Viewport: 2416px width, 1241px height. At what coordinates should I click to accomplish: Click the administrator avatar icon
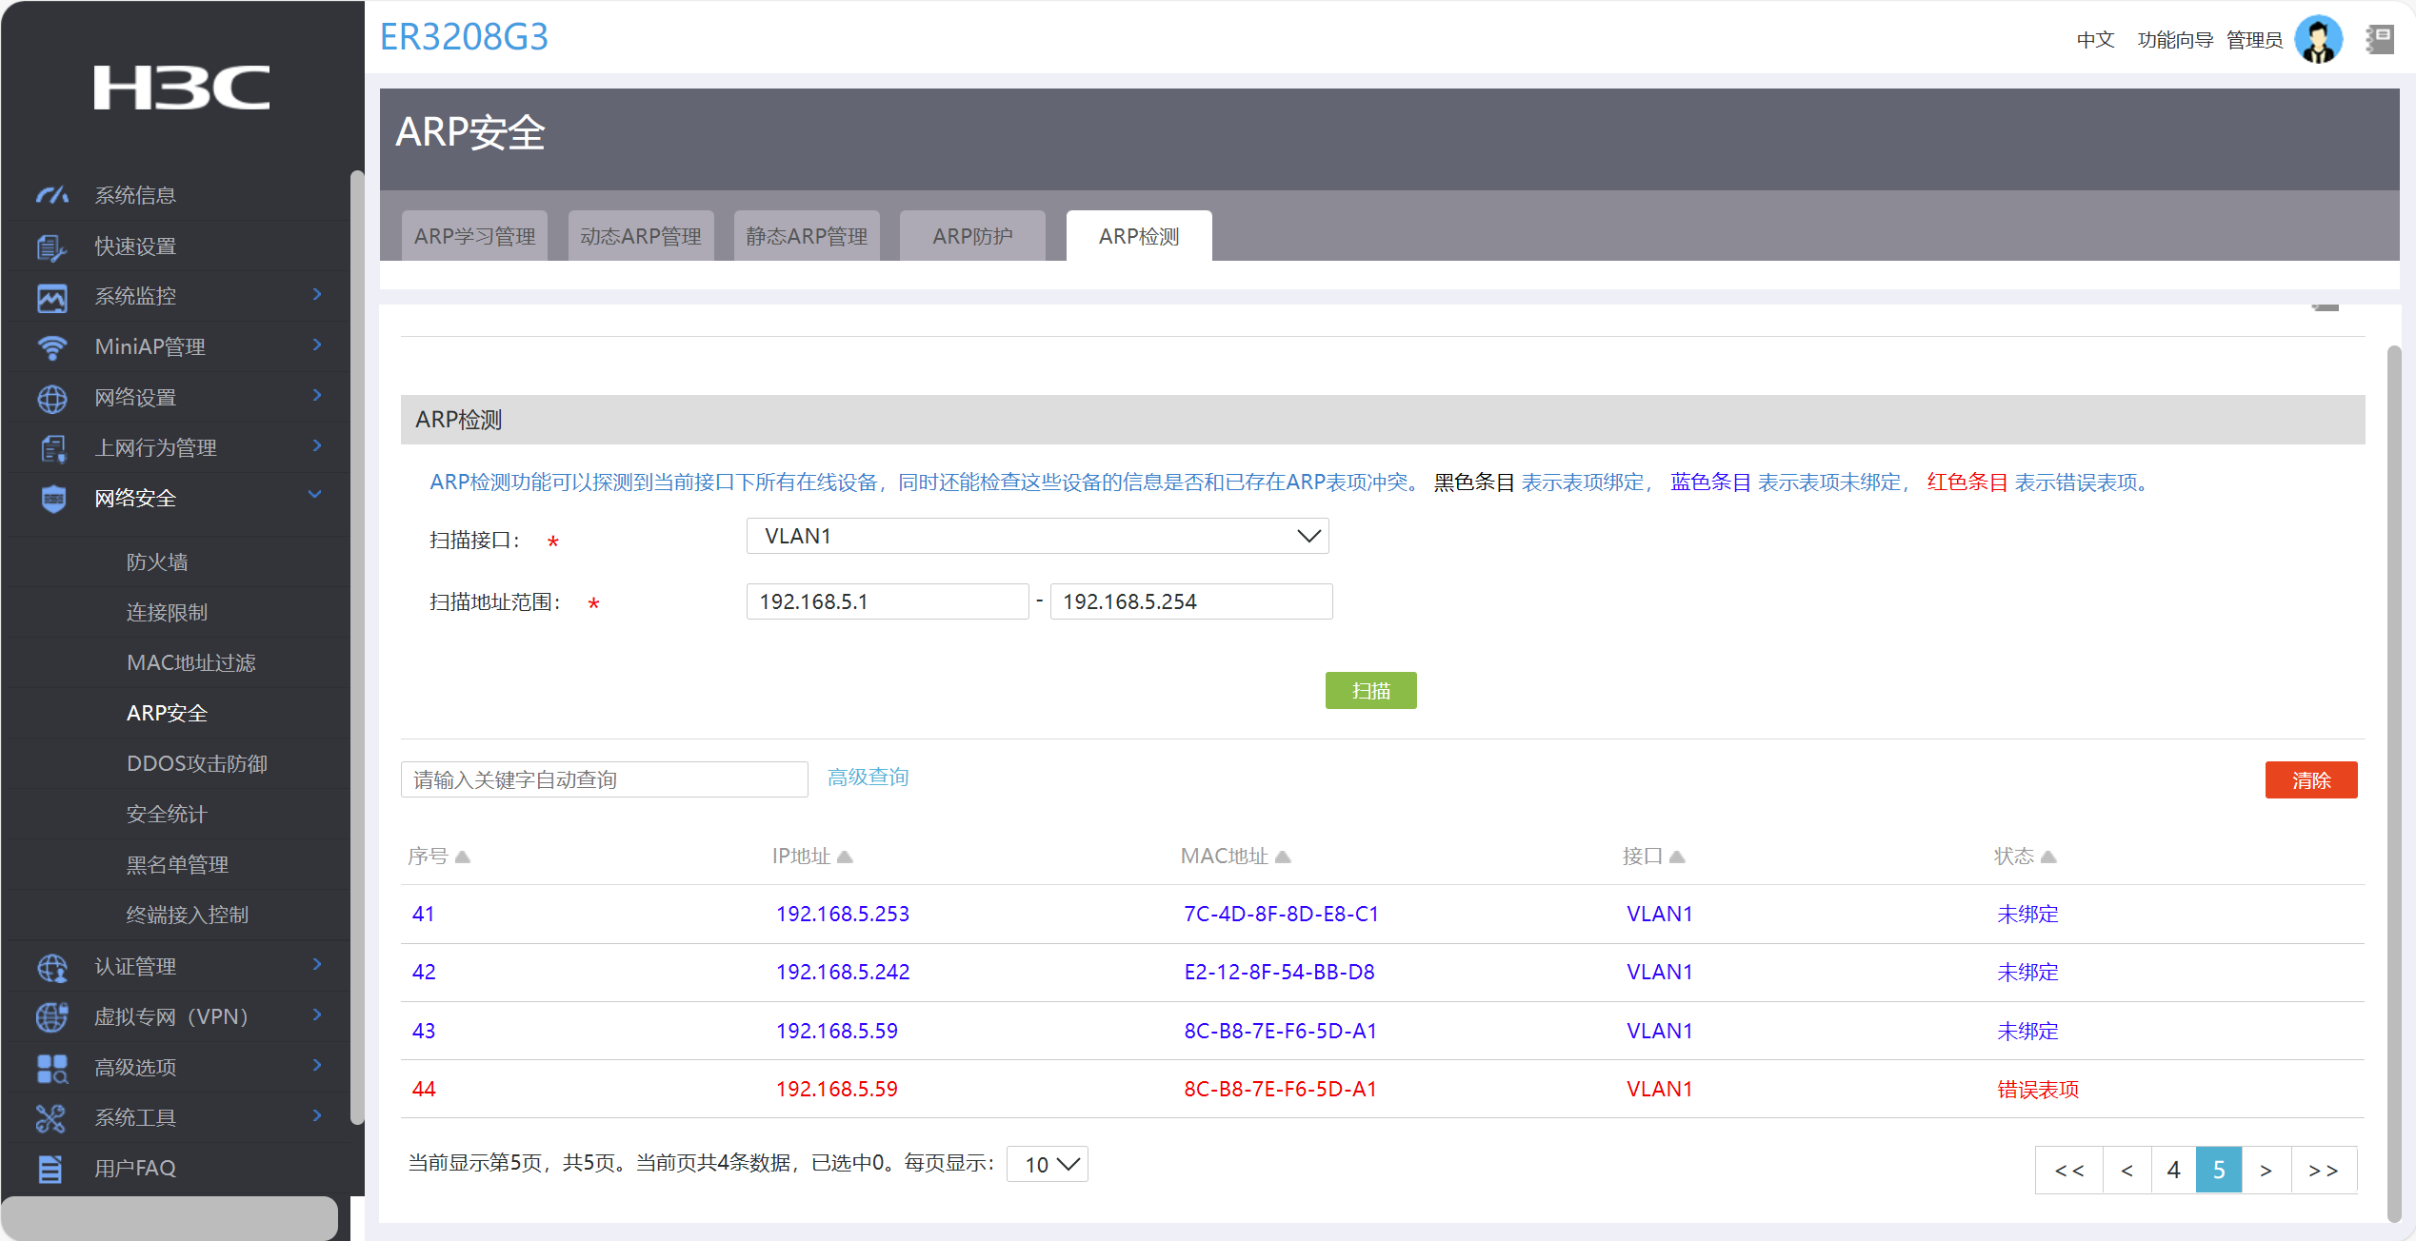(2317, 40)
